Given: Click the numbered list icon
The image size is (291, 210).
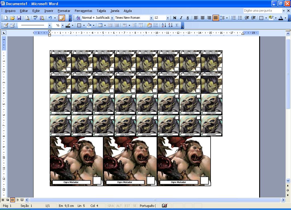Looking at the screenshot, I should click(234, 18).
